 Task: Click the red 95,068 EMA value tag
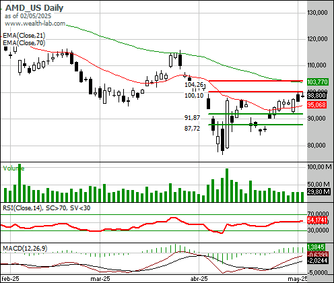click(316, 104)
